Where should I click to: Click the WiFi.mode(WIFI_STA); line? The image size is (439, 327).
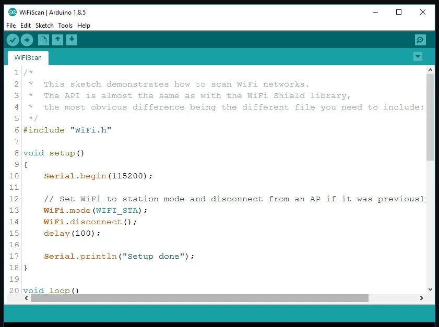coord(96,210)
